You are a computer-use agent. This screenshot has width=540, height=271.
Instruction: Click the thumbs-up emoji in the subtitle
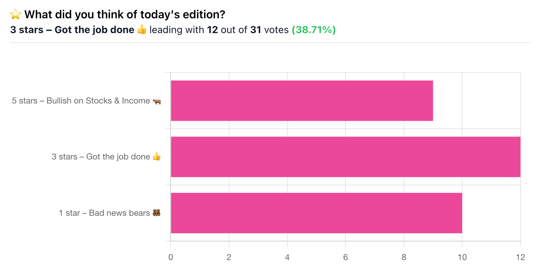click(142, 30)
